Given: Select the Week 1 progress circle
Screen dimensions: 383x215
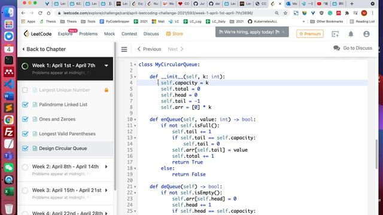Looking at the screenshot, I should point(25,66).
